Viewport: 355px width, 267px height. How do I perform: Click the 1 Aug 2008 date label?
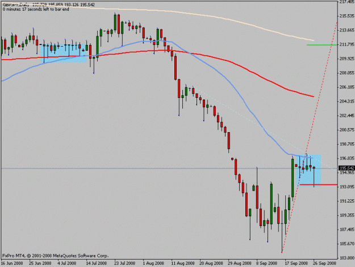(x=153, y=264)
